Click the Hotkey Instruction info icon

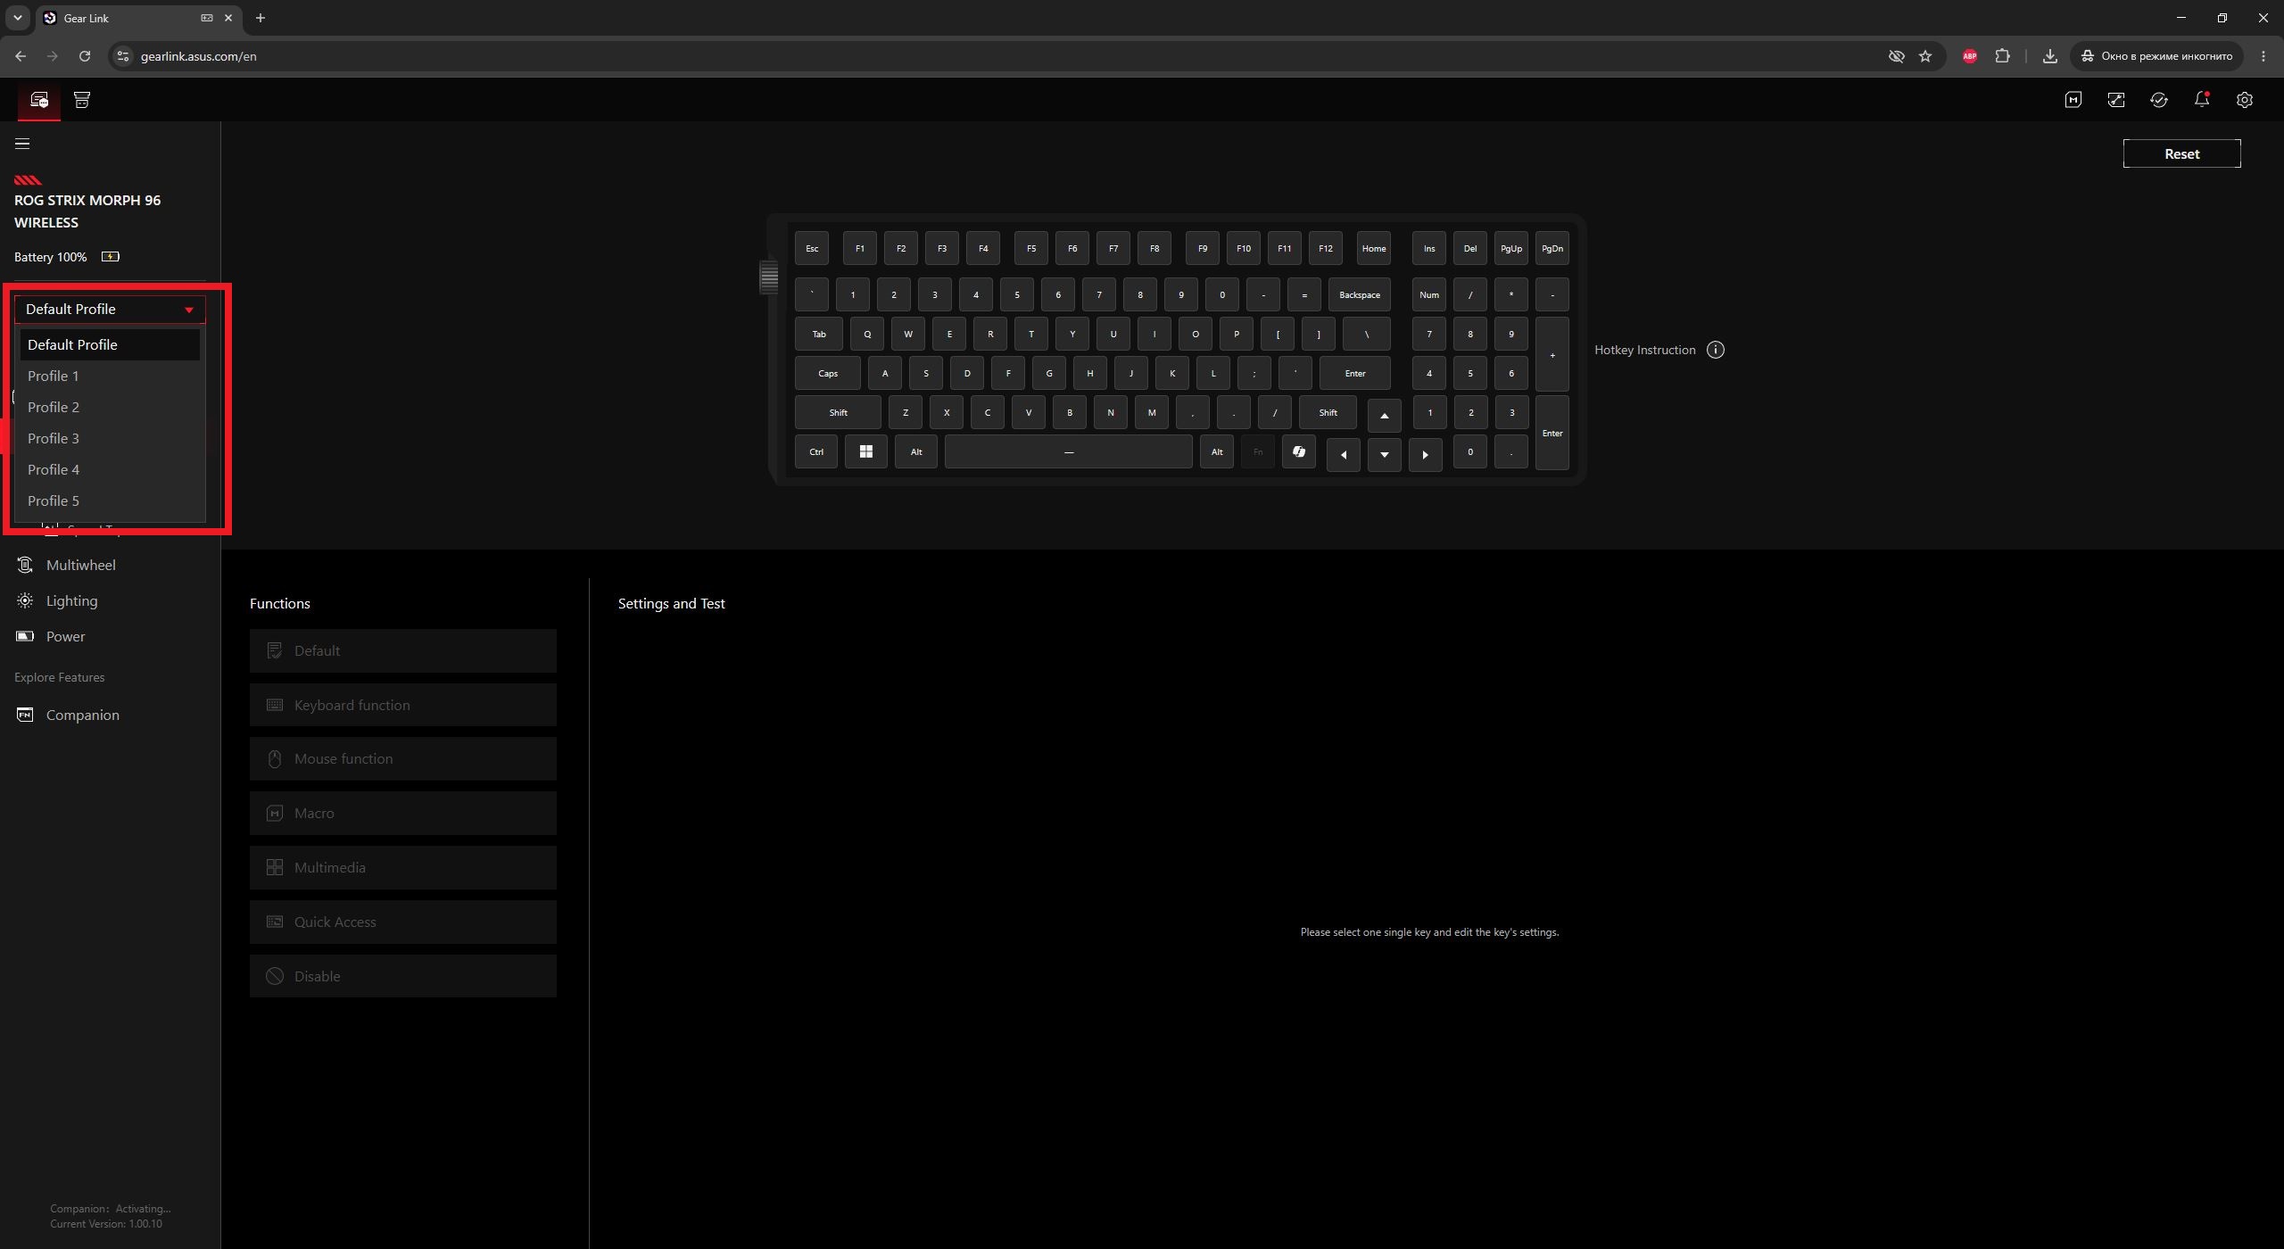click(1716, 350)
